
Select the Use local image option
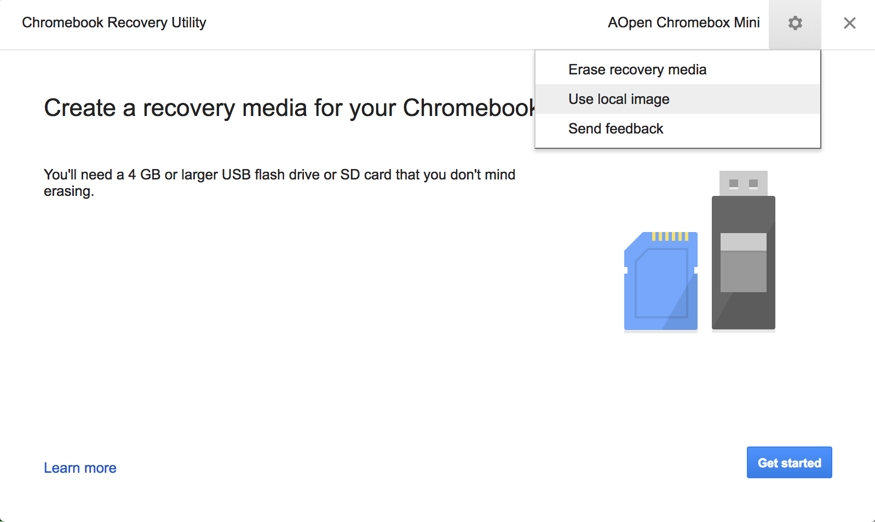click(x=619, y=100)
